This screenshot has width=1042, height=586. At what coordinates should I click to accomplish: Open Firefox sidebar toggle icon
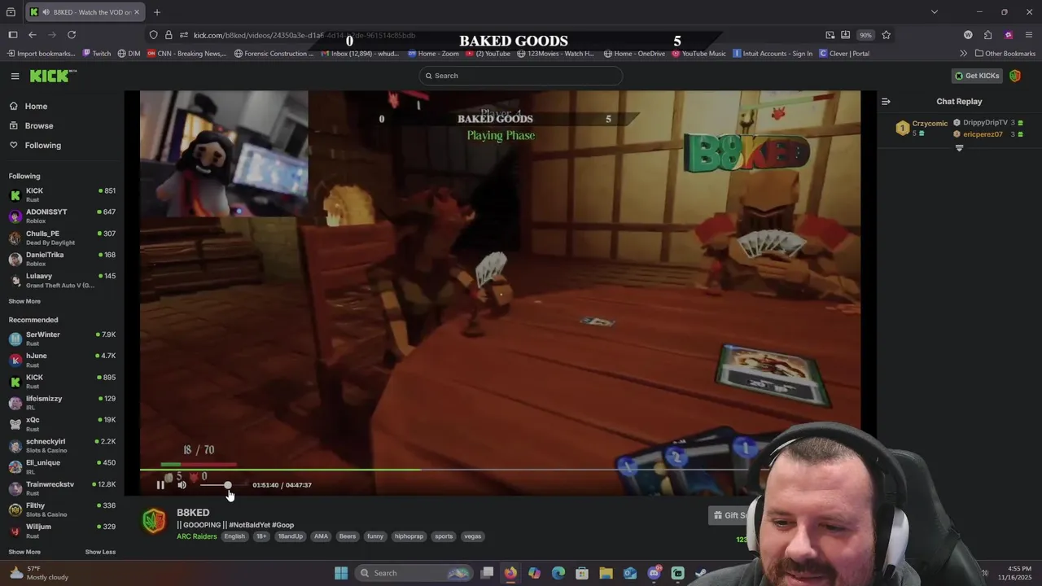coord(12,35)
